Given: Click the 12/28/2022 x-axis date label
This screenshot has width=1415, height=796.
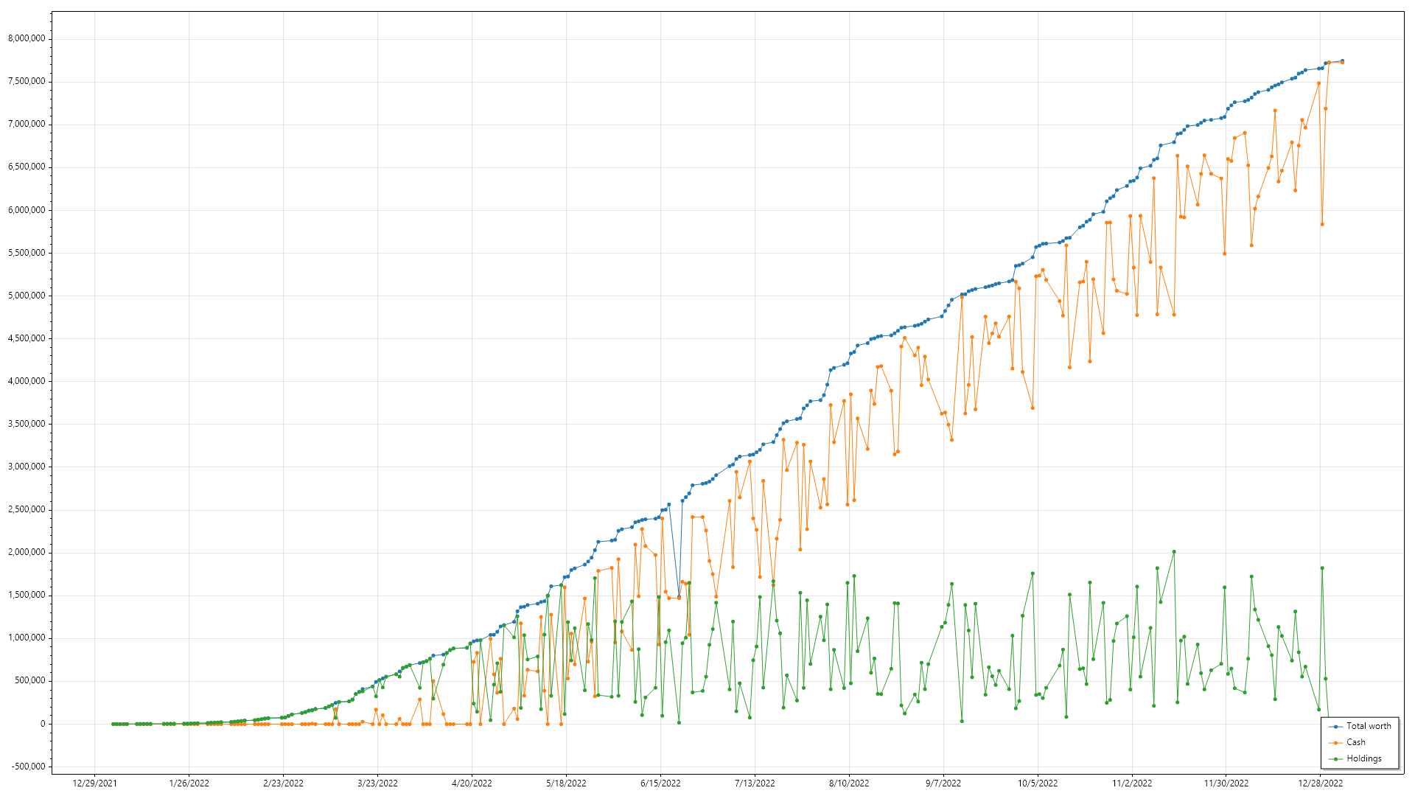Looking at the screenshot, I should tap(1320, 783).
